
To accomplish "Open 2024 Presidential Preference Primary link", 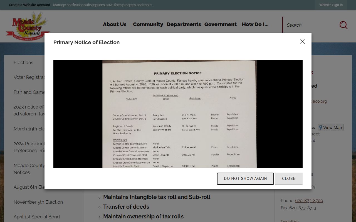I will point(29,147).
